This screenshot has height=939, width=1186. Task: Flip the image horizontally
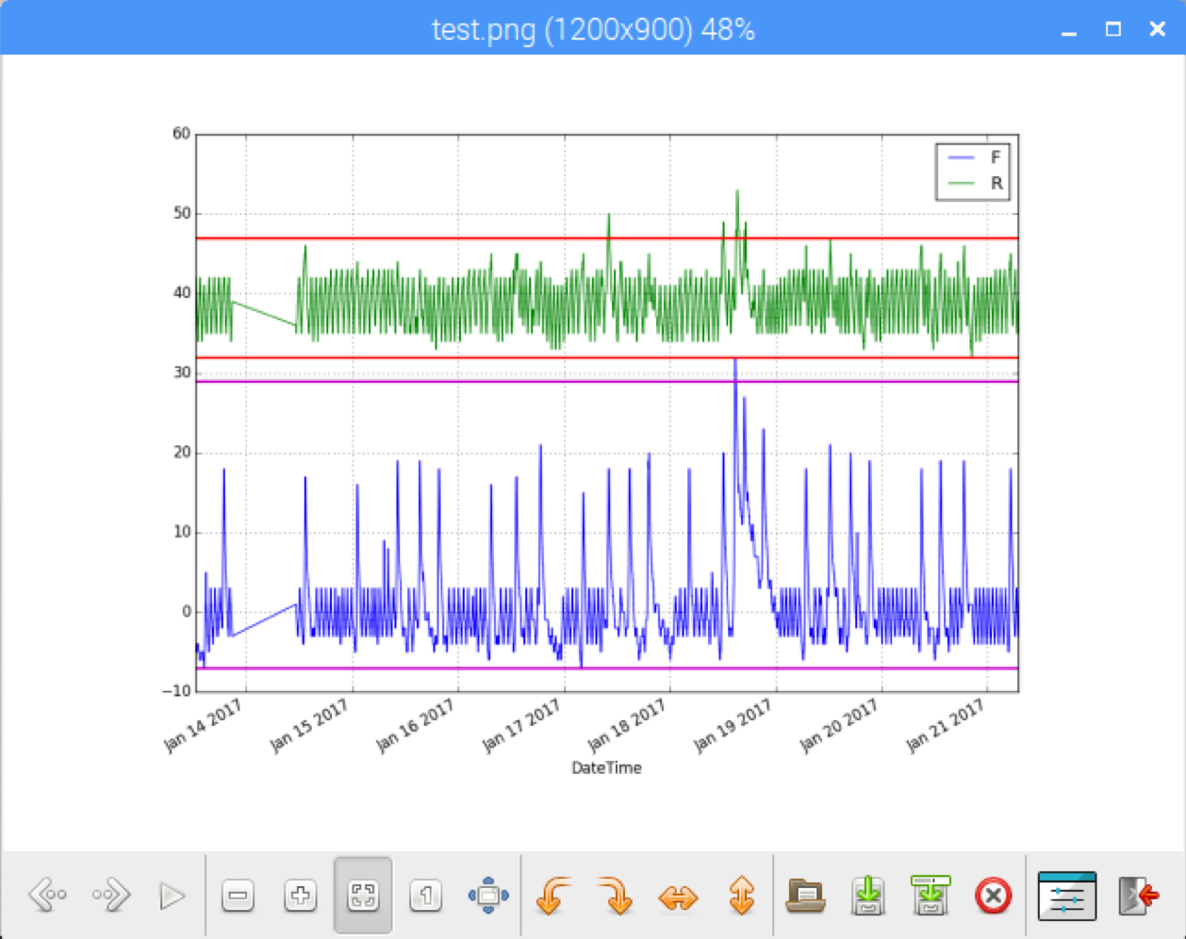(679, 897)
